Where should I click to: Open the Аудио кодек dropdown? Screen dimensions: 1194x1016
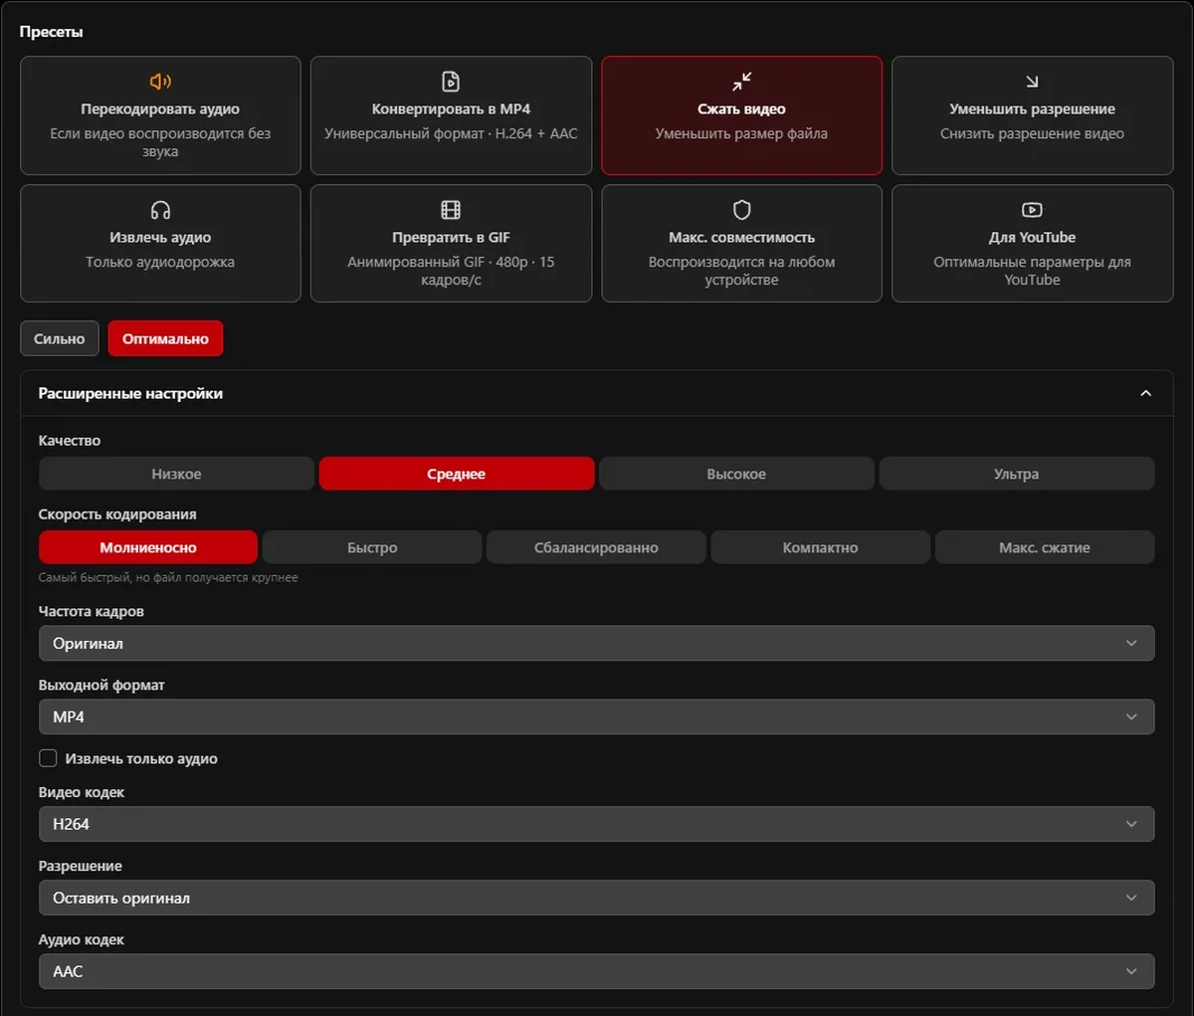coord(597,971)
